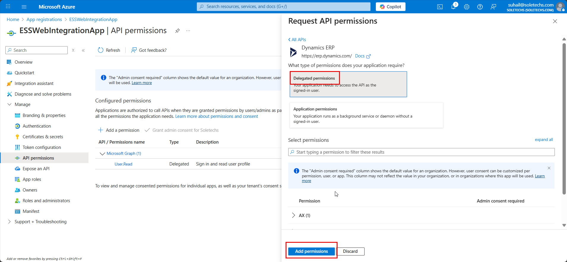Screen dimensions: 567x262
Task: Open the User.Read permission
Action: [123, 164]
